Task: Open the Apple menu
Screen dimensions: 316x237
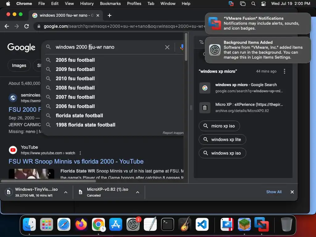Action: (x=8, y=4)
